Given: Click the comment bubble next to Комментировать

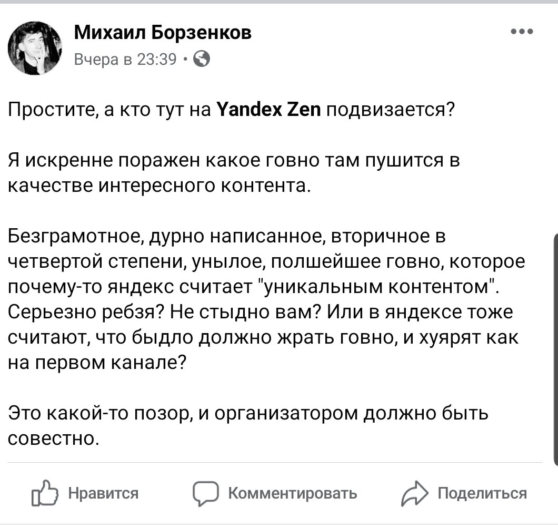Looking at the screenshot, I should point(205,493).
